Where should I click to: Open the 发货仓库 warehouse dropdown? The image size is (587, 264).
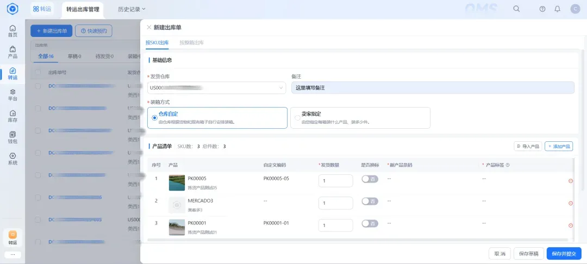click(217, 88)
